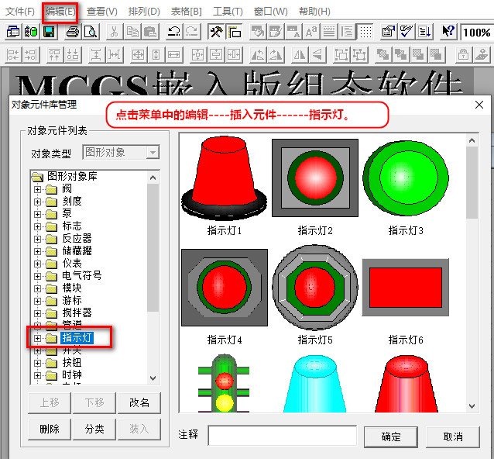Viewport: 494px width, 459px height.
Task: Open the 工具(T) menu
Action: pos(228,12)
